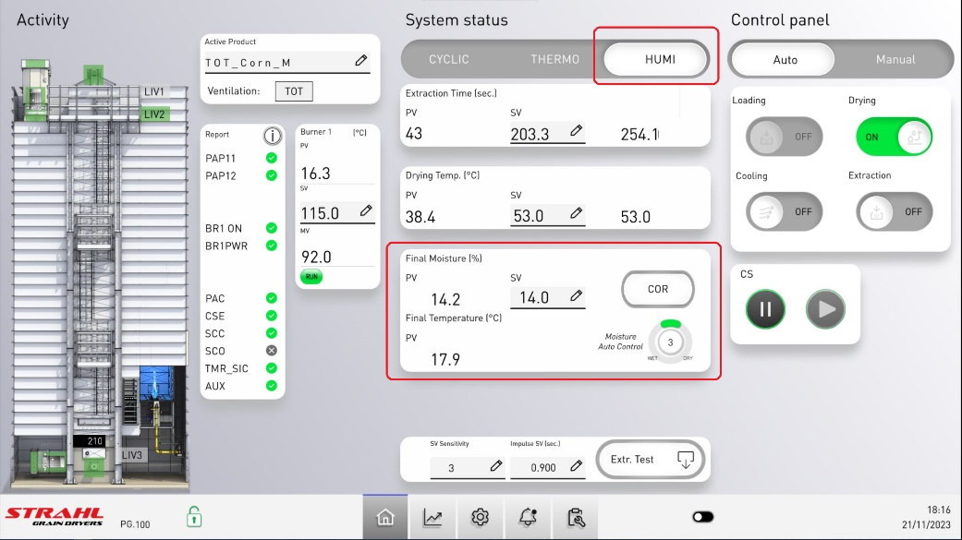Viewport: 962px width, 540px height.
Task: Open the clipboard diagnostics report icon
Action: 575,518
